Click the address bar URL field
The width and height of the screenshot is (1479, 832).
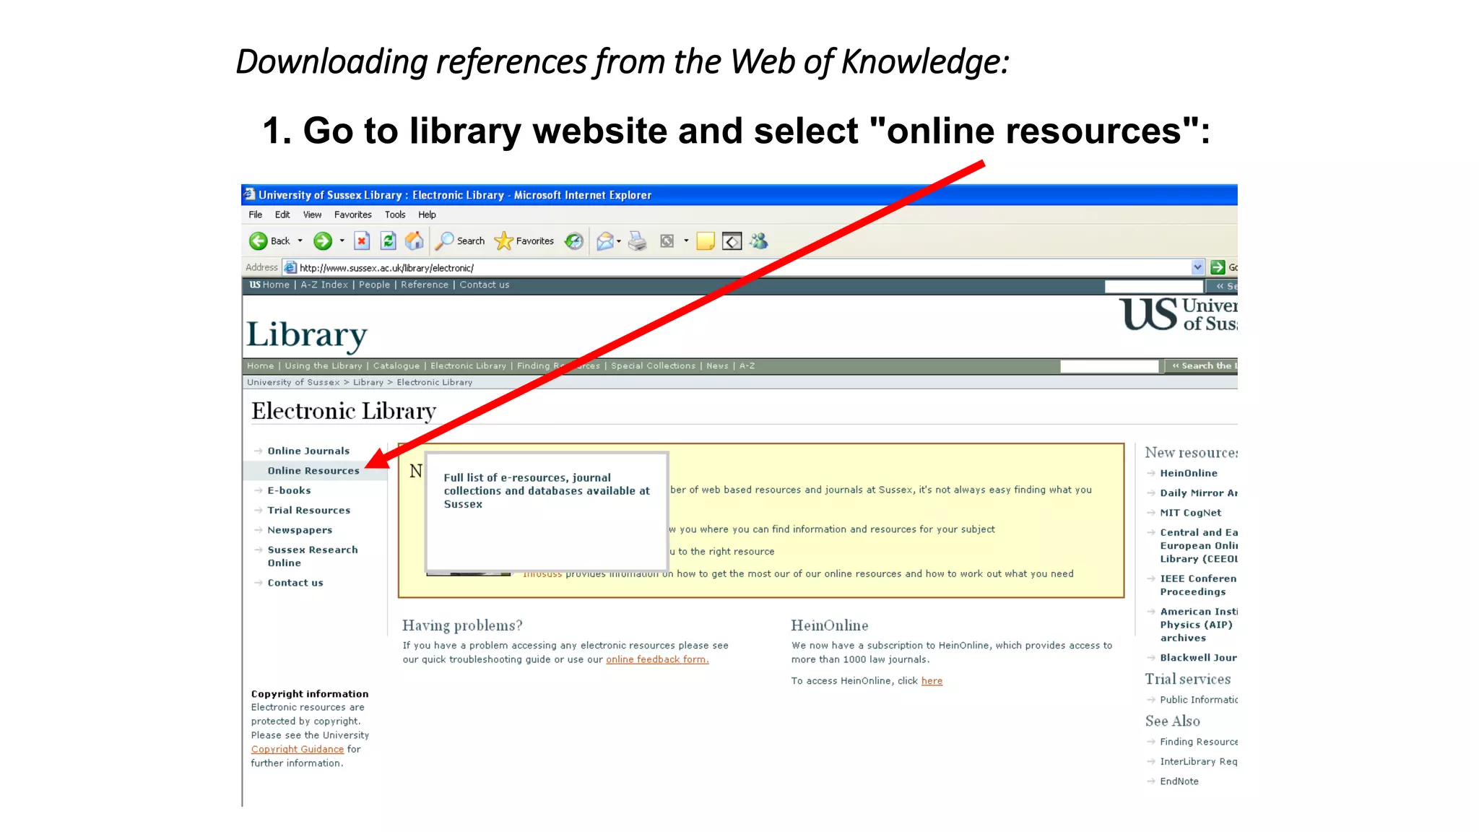744,267
